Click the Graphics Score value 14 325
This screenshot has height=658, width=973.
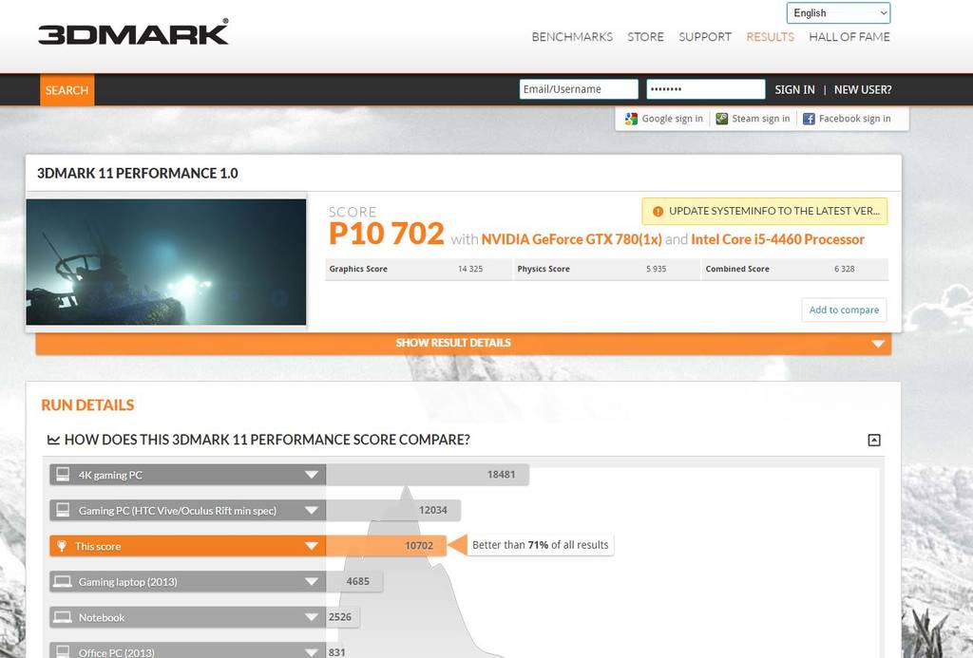click(x=469, y=269)
